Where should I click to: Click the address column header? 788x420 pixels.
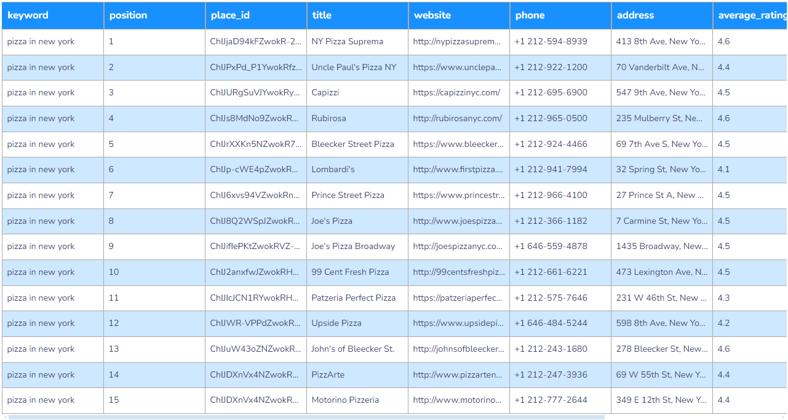635,15
